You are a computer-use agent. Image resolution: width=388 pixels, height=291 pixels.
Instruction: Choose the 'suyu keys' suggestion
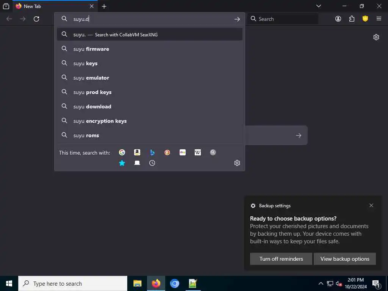149,63
